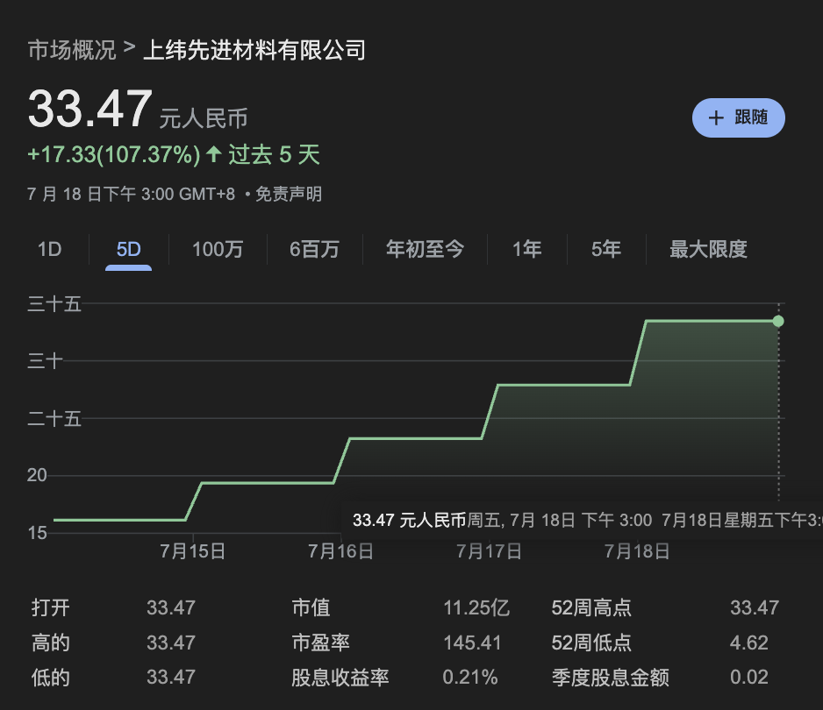Viewport: 823px width, 710px height.
Task: Click the 股息收益率 value 0.21%
Action: tap(470, 677)
